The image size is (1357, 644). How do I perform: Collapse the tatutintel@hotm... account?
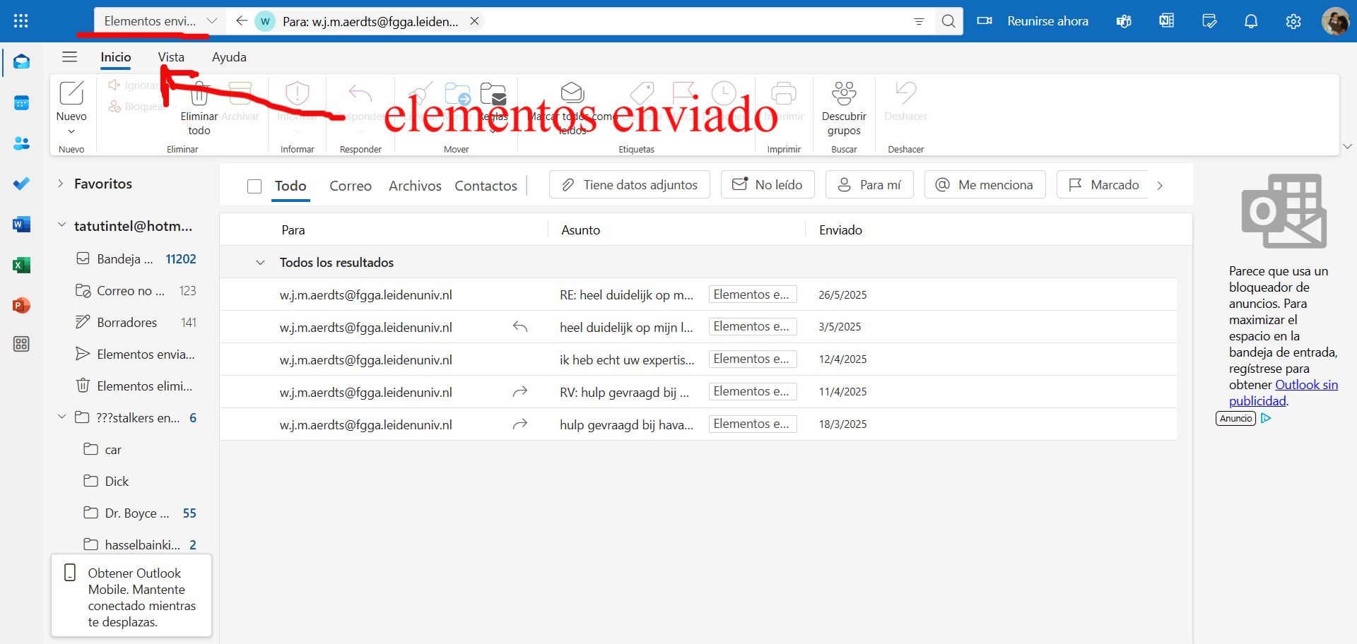tap(61, 225)
